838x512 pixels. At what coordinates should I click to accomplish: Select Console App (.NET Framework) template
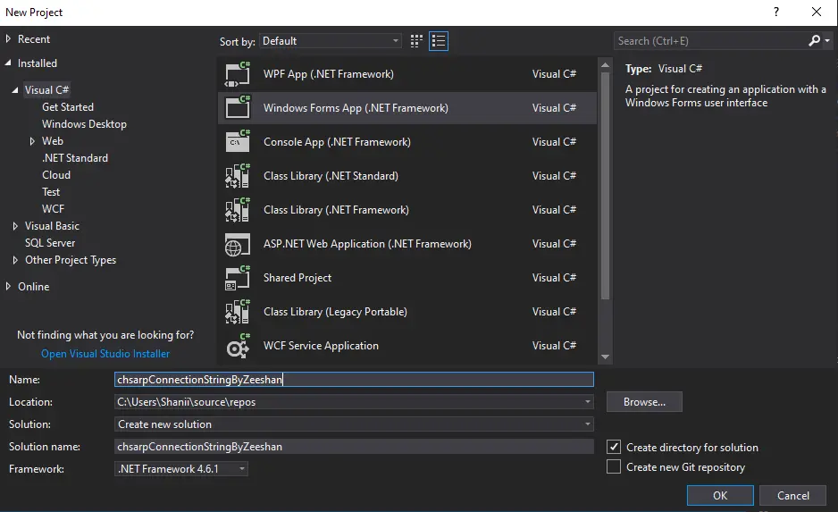point(406,142)
